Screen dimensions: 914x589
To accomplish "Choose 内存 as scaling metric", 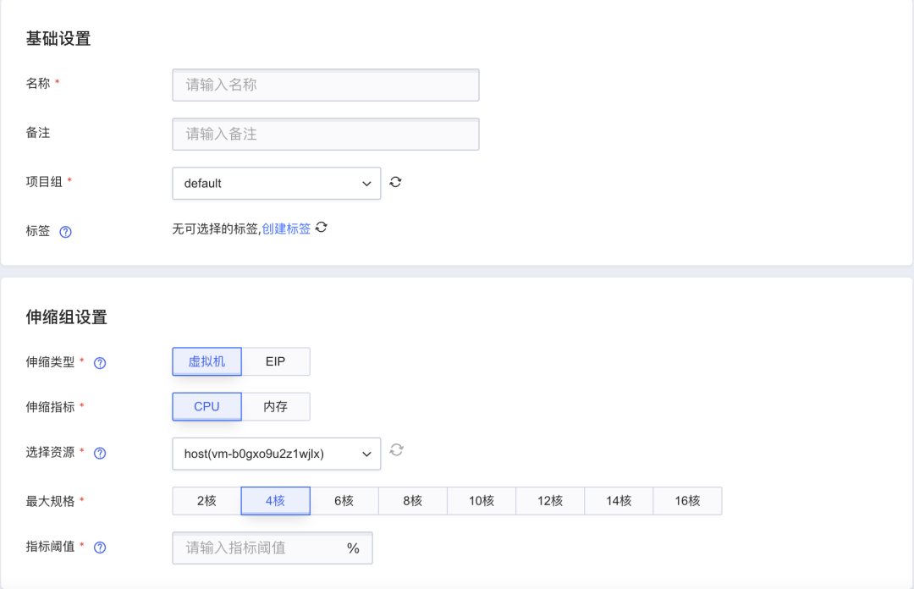I will pos(276,406).
